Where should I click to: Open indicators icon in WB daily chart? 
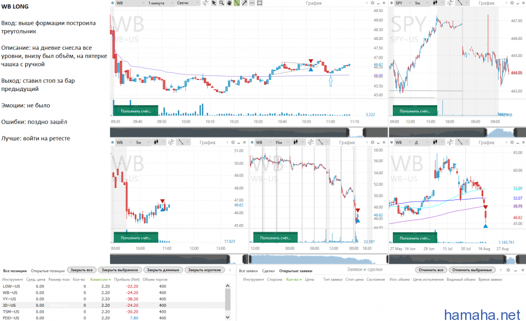(x=450, y=142)
